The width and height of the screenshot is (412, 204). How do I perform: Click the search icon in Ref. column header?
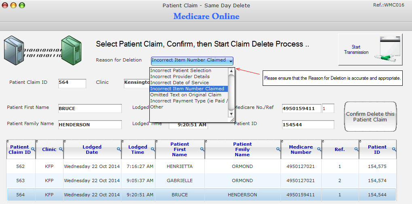[357, 149]
